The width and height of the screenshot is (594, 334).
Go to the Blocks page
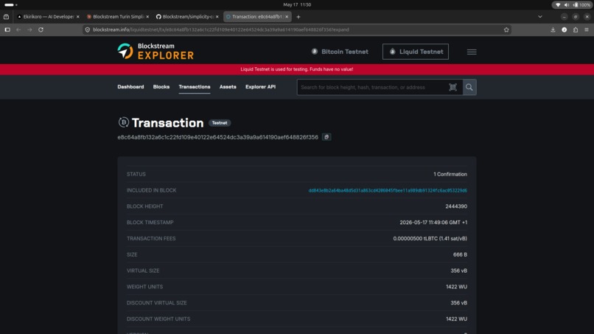161,87
